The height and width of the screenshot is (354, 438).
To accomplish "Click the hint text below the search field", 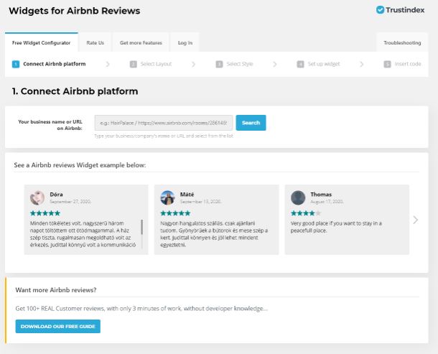I will (164, 136).
